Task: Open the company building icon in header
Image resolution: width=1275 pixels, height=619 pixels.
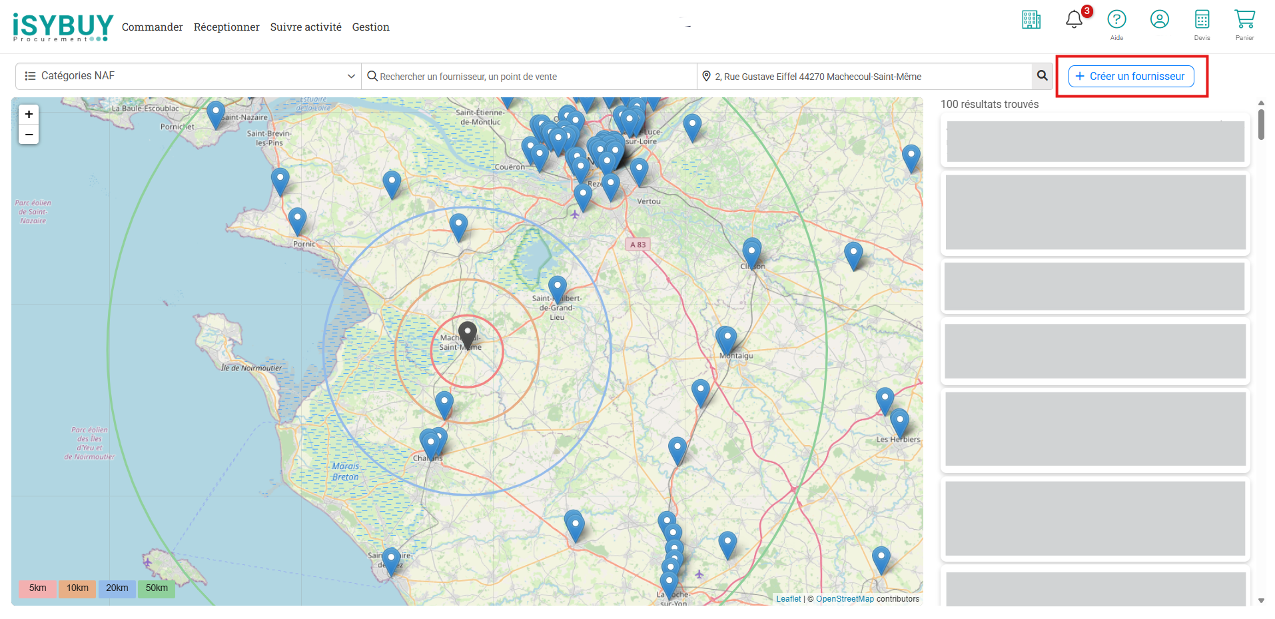Action: [1031, 20]
